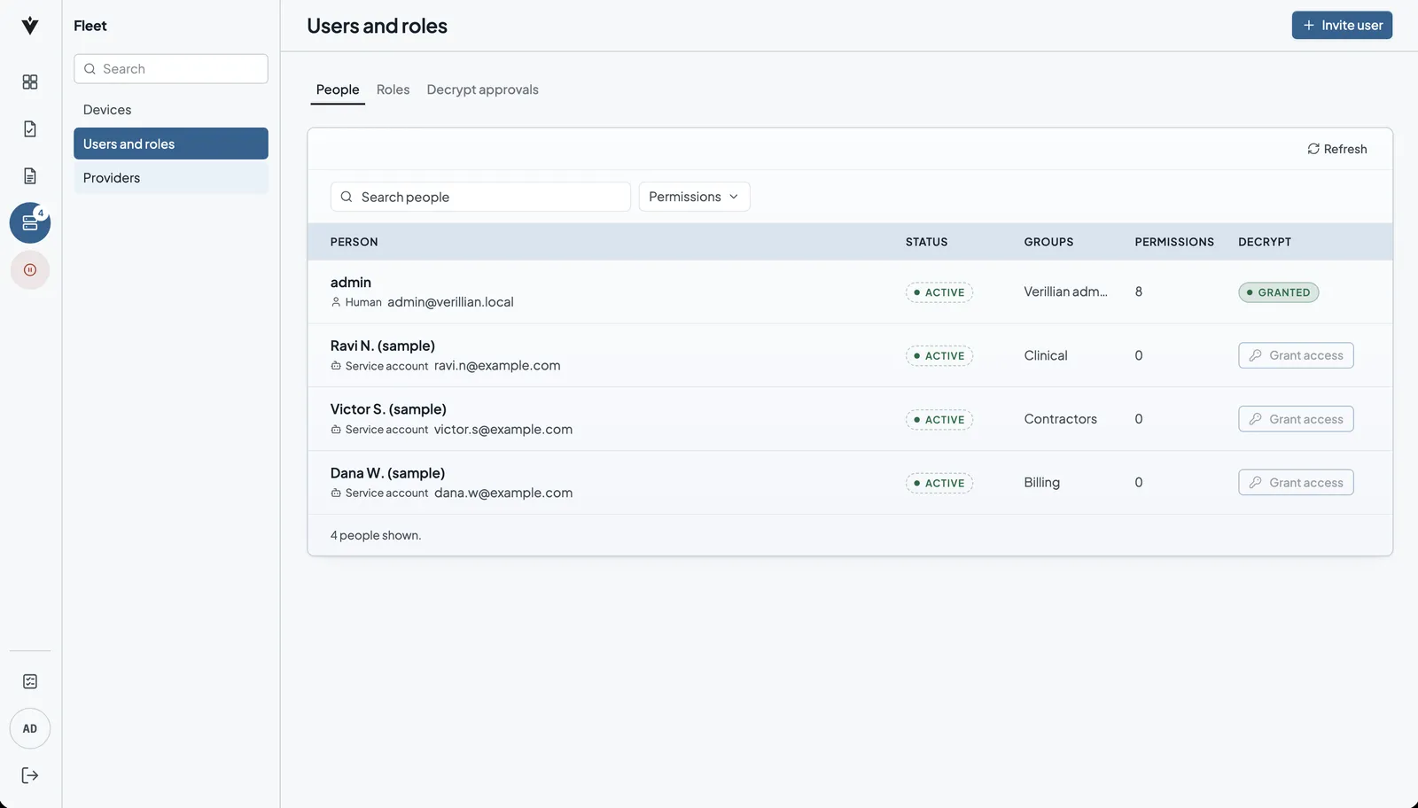Switch to the Decrypt approvals tab
This screenshot has height=808, width=1418.
pos(482,89)
